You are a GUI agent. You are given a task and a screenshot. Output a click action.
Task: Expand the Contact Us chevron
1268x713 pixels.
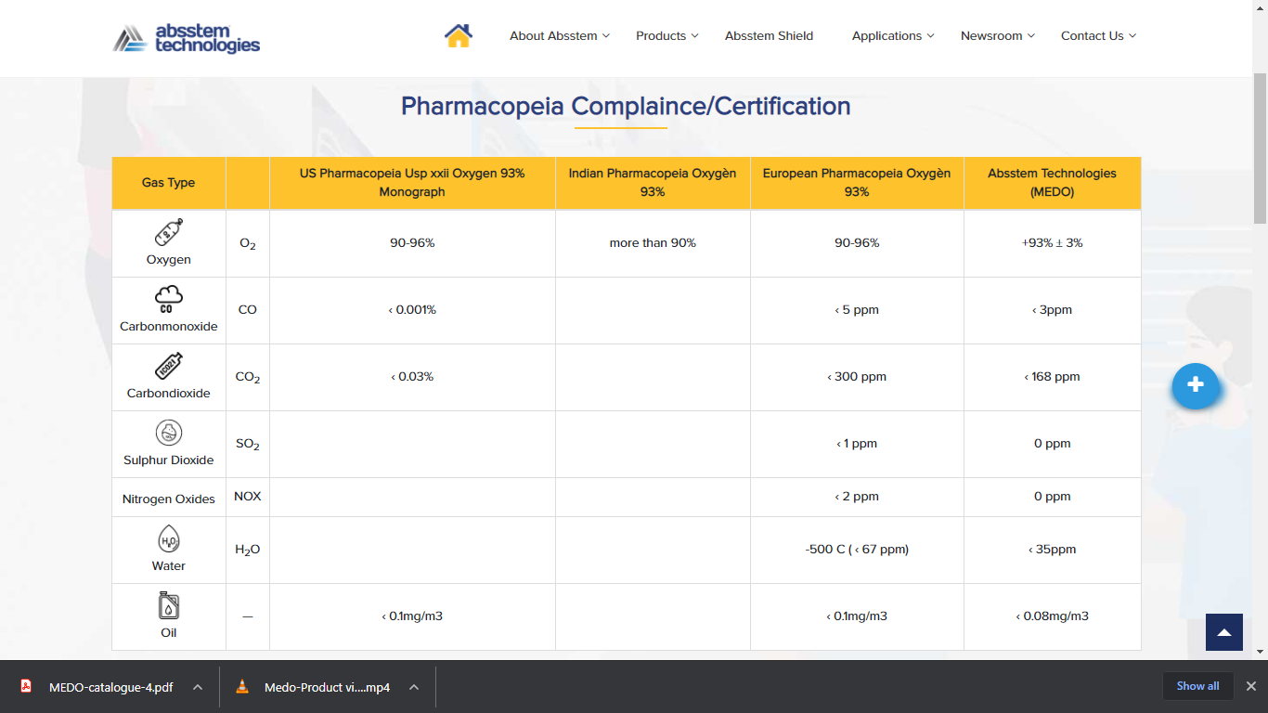click(1132, 35)
